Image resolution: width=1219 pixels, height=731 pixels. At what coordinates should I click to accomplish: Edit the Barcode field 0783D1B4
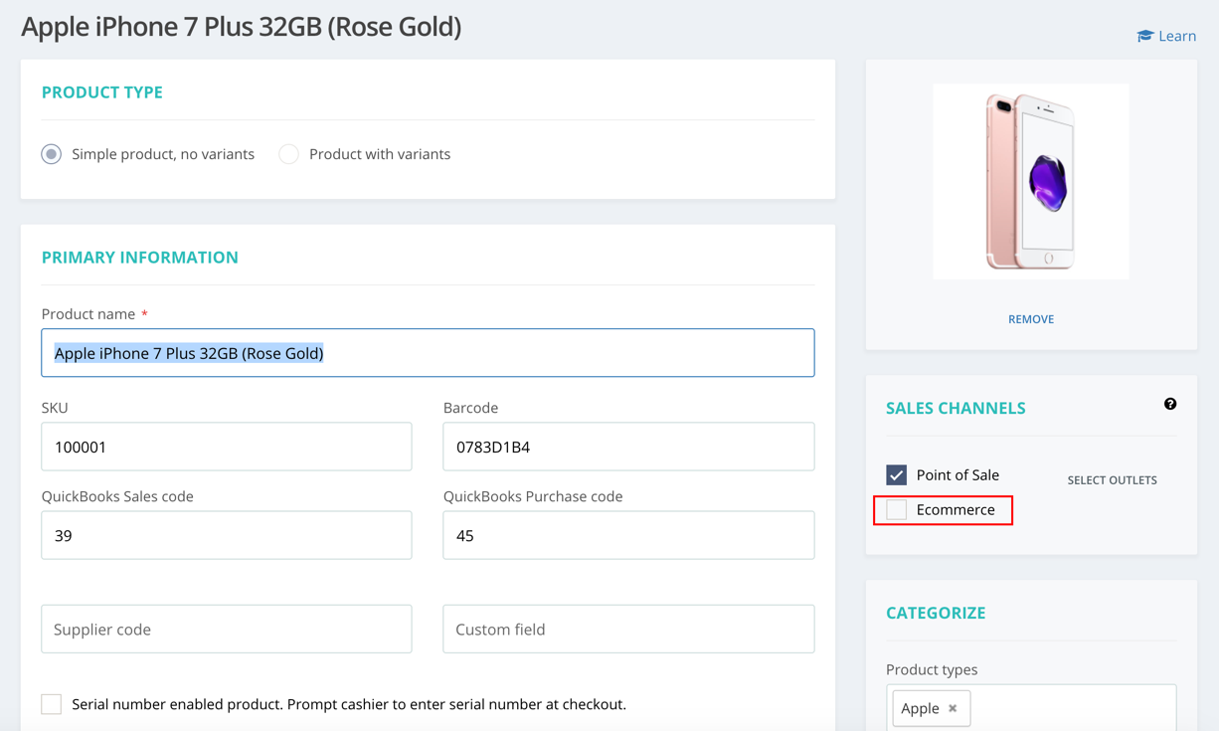tap(628, 447)
